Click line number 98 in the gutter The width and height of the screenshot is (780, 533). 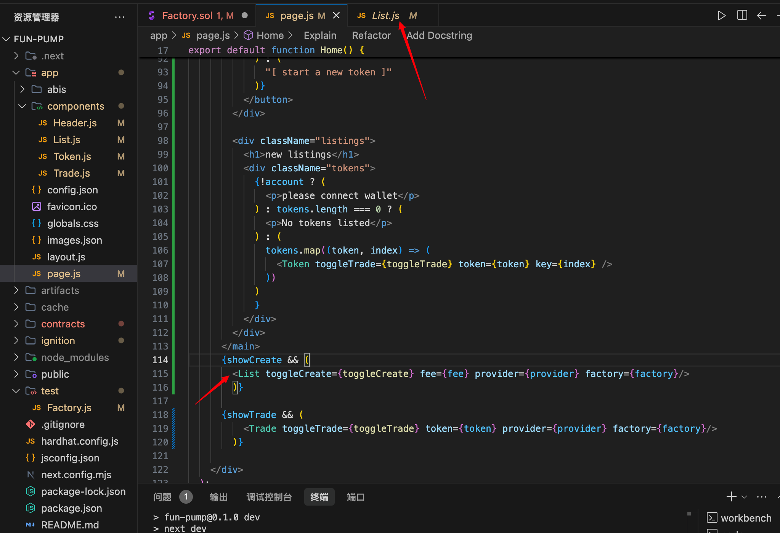click(163, 140)
